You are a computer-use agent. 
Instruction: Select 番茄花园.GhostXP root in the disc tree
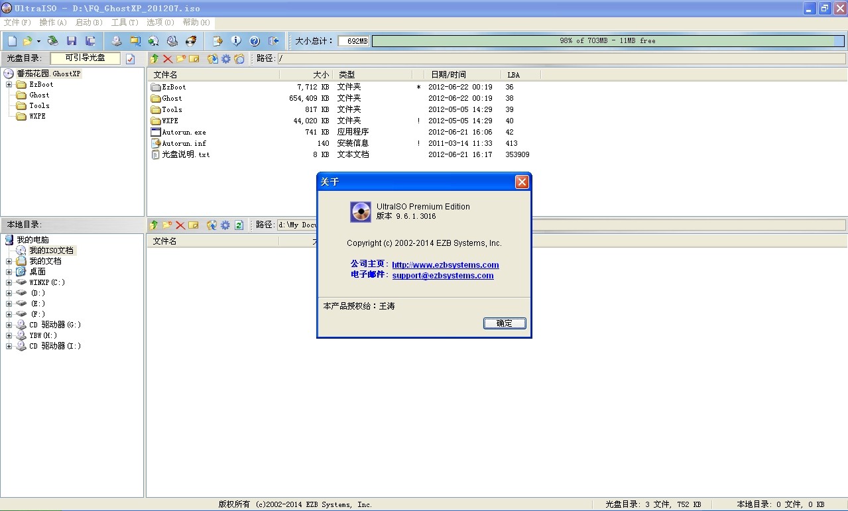pyautogui.click(x=48, y=74)
